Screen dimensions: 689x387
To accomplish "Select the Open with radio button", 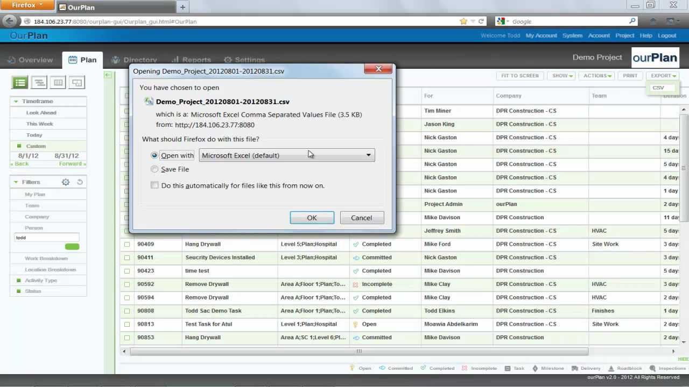I will 154,155.
